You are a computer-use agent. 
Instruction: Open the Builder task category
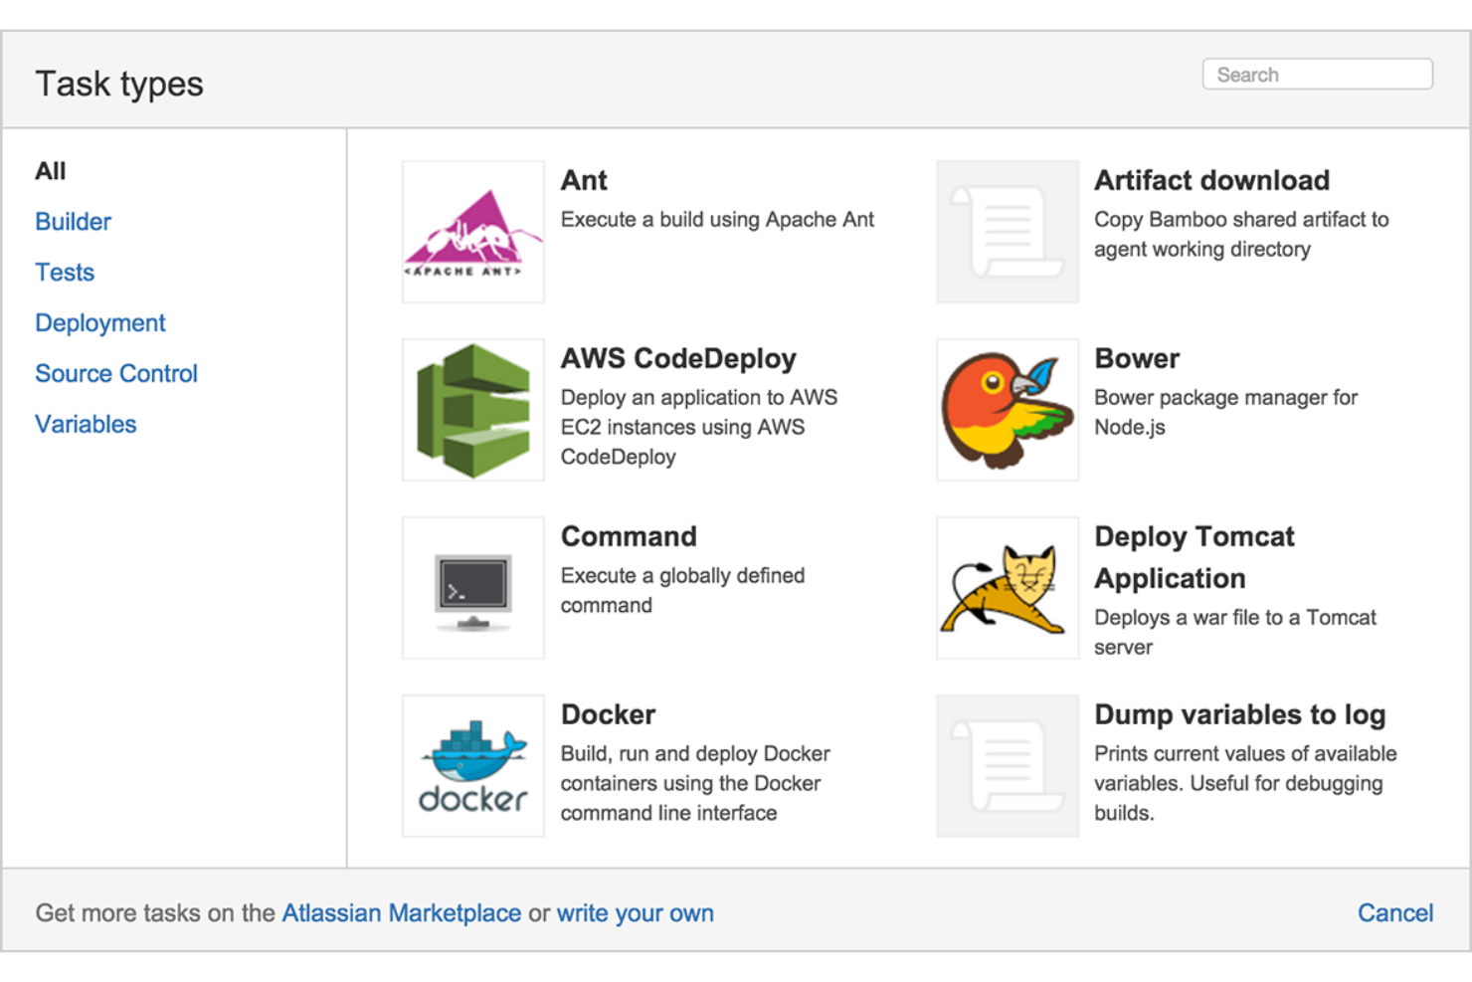click(x=73, y=221)
